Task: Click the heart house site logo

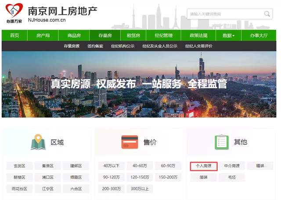Action: click(14, 13)
